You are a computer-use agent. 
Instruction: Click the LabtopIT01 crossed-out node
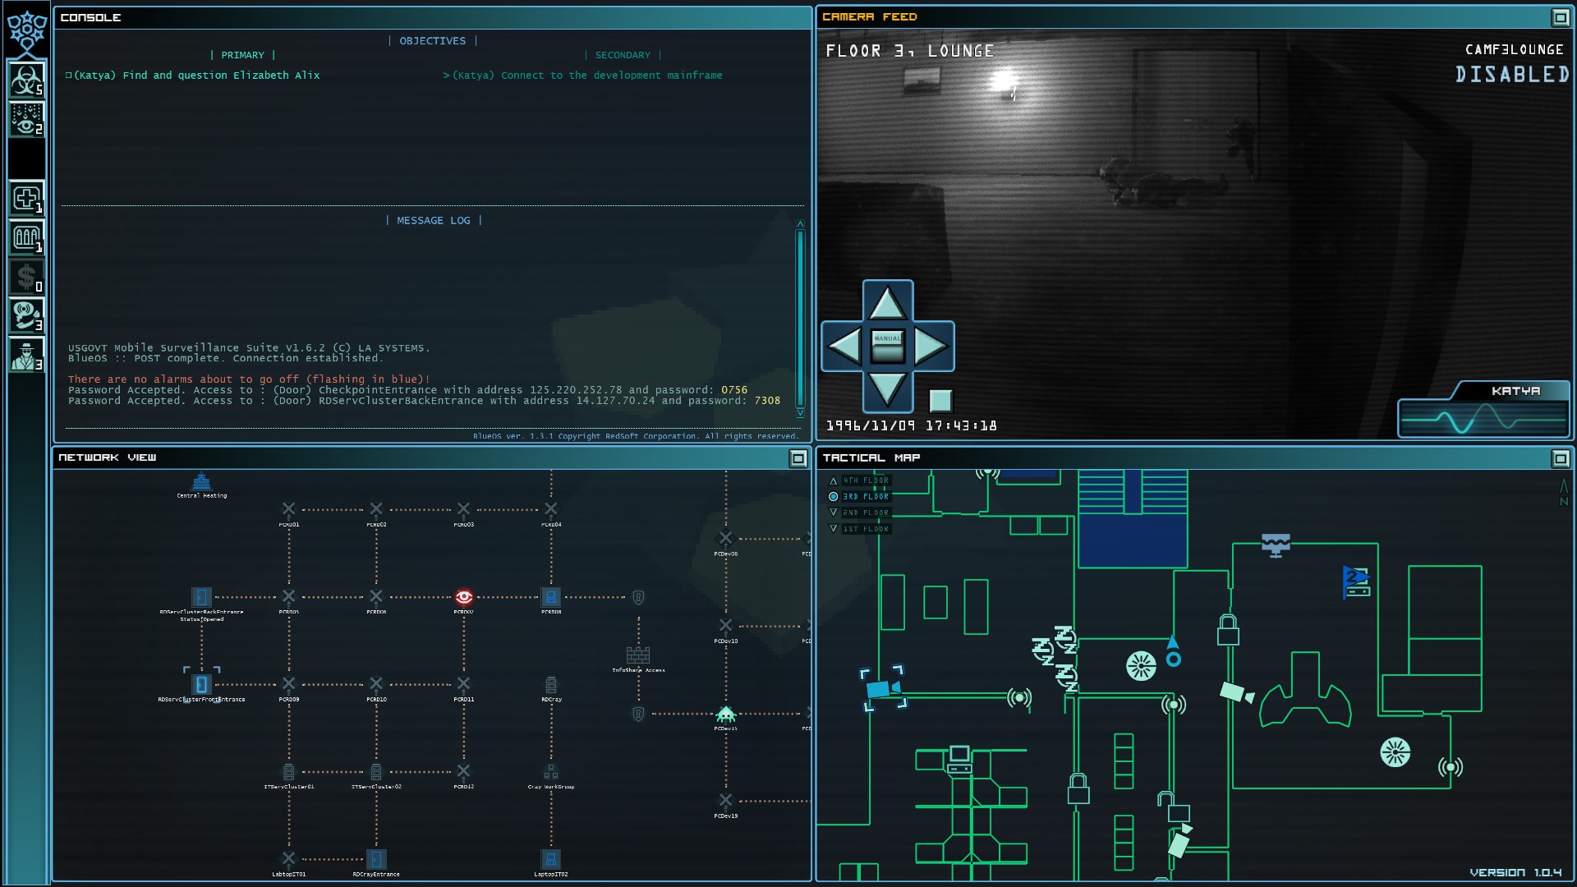pyautogui.click(x=288, y=859)
